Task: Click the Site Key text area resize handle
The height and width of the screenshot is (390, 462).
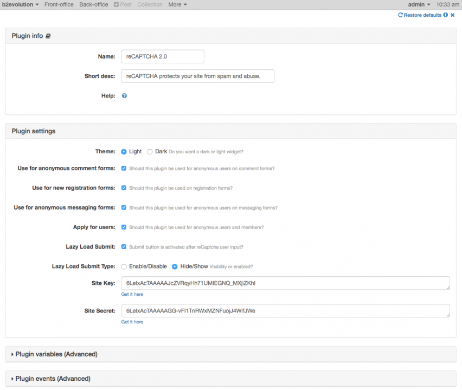Action: click(x=448, y=288)
